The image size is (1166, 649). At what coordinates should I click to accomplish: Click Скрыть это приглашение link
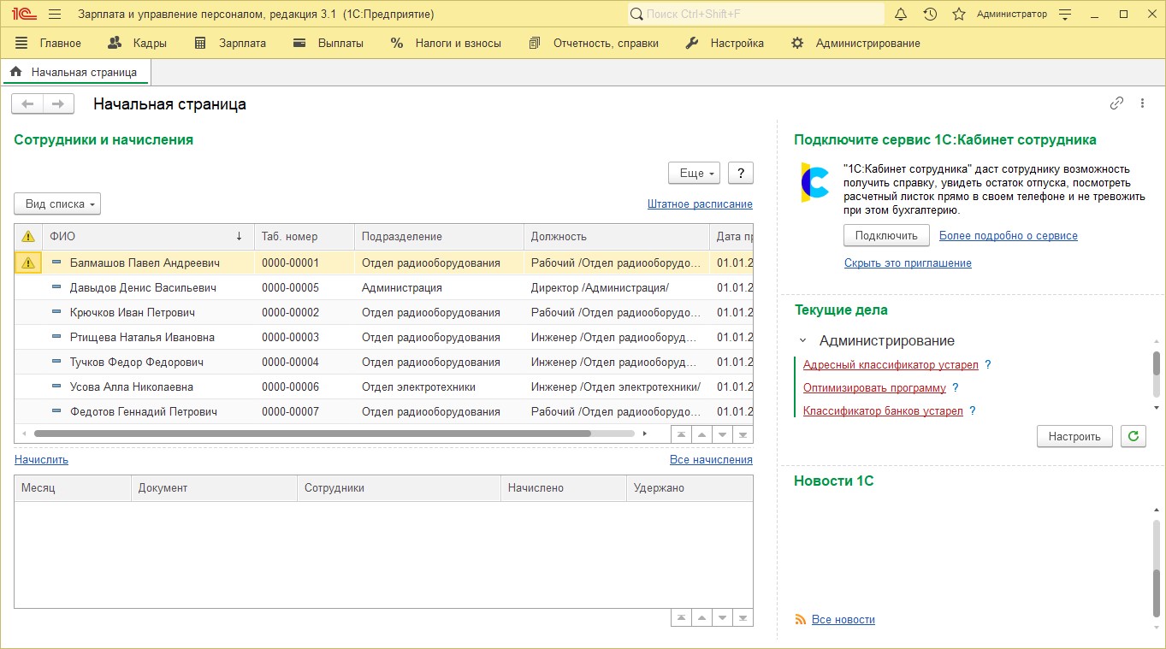[908, 263]
